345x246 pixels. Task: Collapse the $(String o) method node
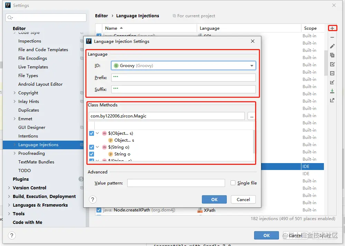[x=97, y=147]
